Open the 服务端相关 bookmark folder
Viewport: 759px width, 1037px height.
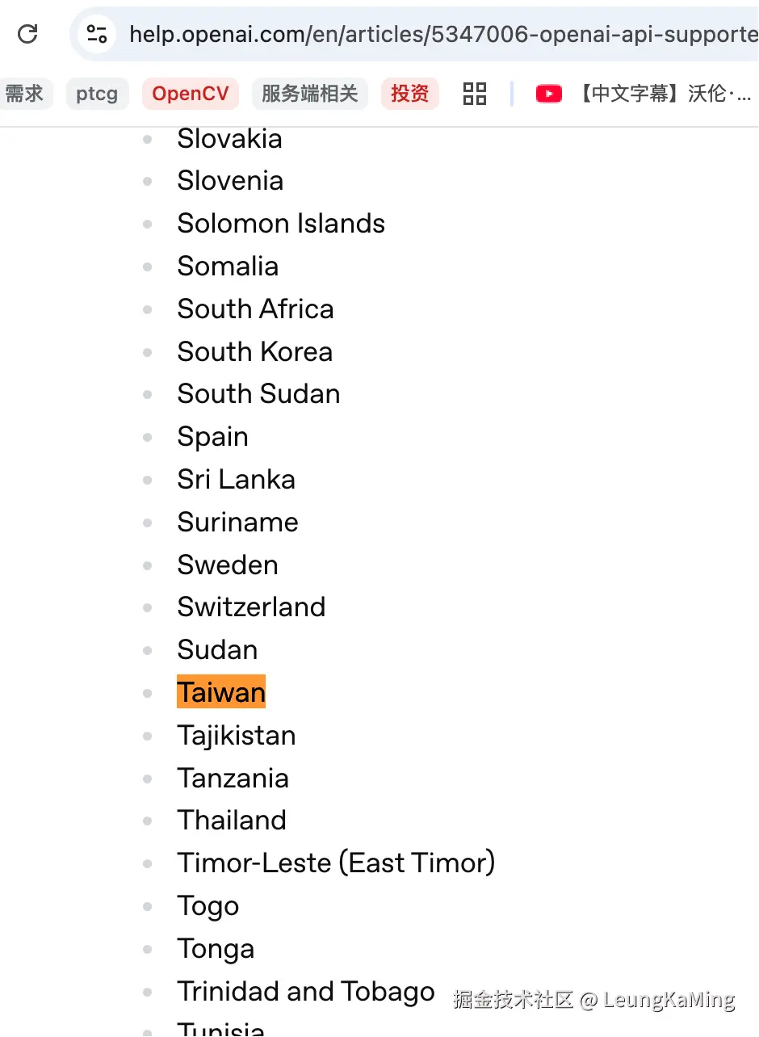tap(309, 94)
